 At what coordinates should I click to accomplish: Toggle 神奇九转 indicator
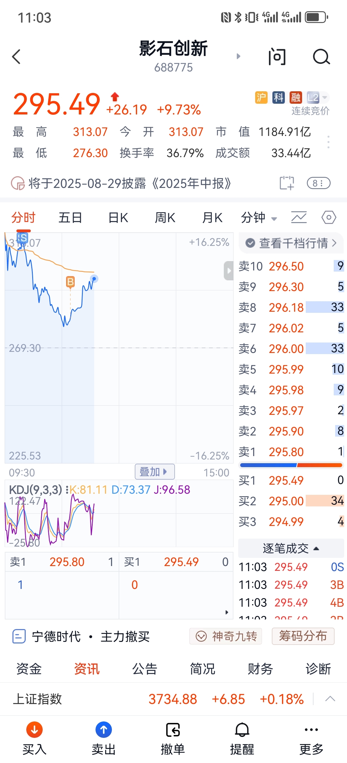click(226, 636)
